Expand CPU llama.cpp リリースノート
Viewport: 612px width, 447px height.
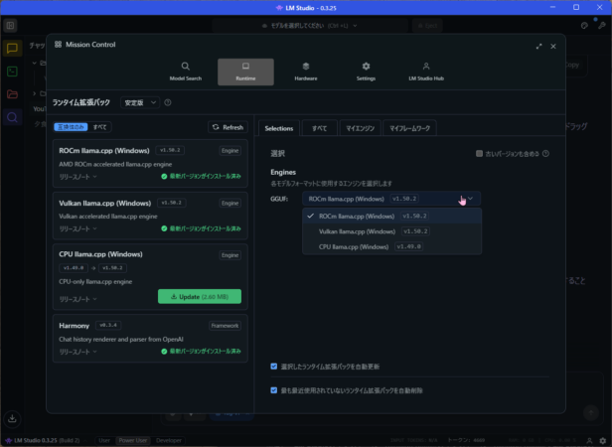click(x=78, y=299)
